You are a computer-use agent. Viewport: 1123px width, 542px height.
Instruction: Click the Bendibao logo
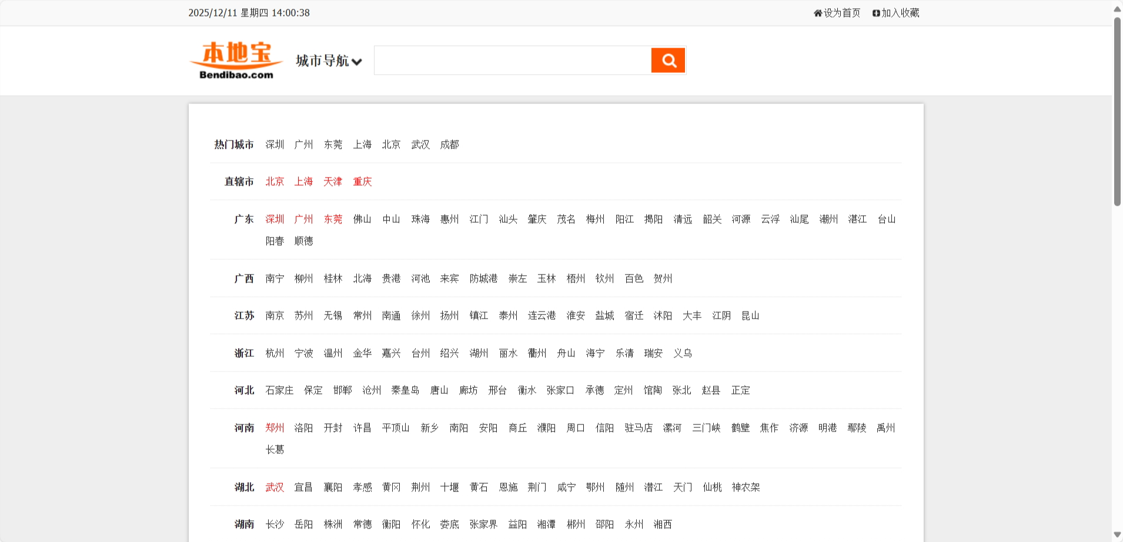click(236, 60)
